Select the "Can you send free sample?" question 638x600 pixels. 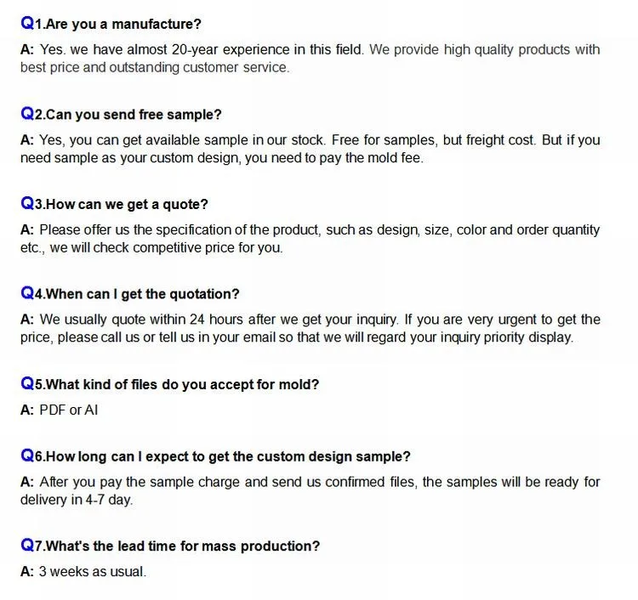pos(134,115)
